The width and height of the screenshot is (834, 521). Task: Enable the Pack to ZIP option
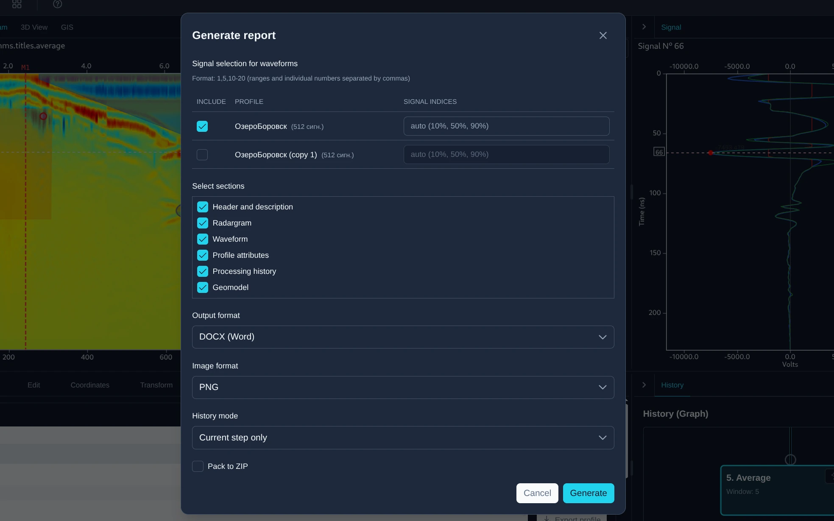[198, 466]
